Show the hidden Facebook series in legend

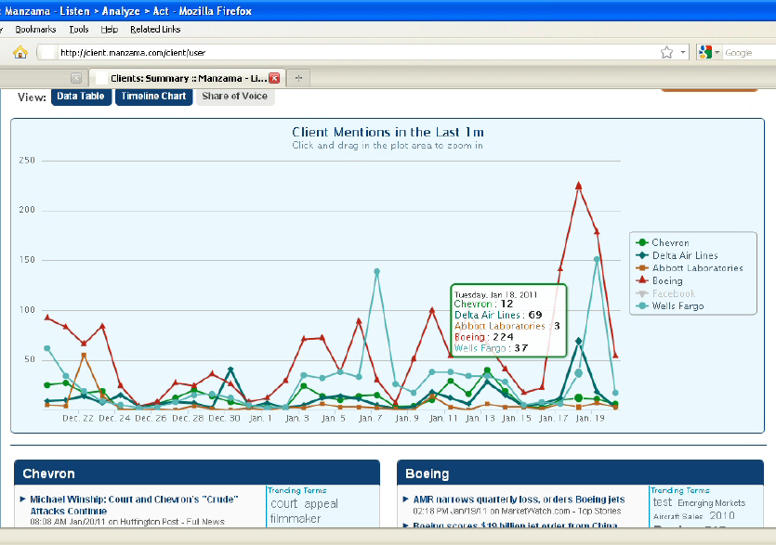pyautogui.click(x=665, y=293)
